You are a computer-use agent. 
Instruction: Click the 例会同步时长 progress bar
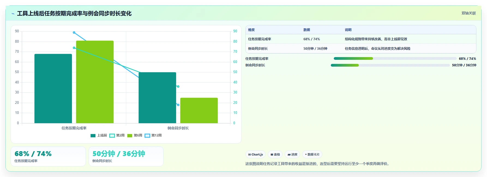click(390, 65)
